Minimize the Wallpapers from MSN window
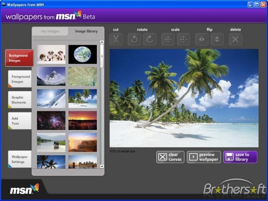The image size is (268, 201). (250, 5)
